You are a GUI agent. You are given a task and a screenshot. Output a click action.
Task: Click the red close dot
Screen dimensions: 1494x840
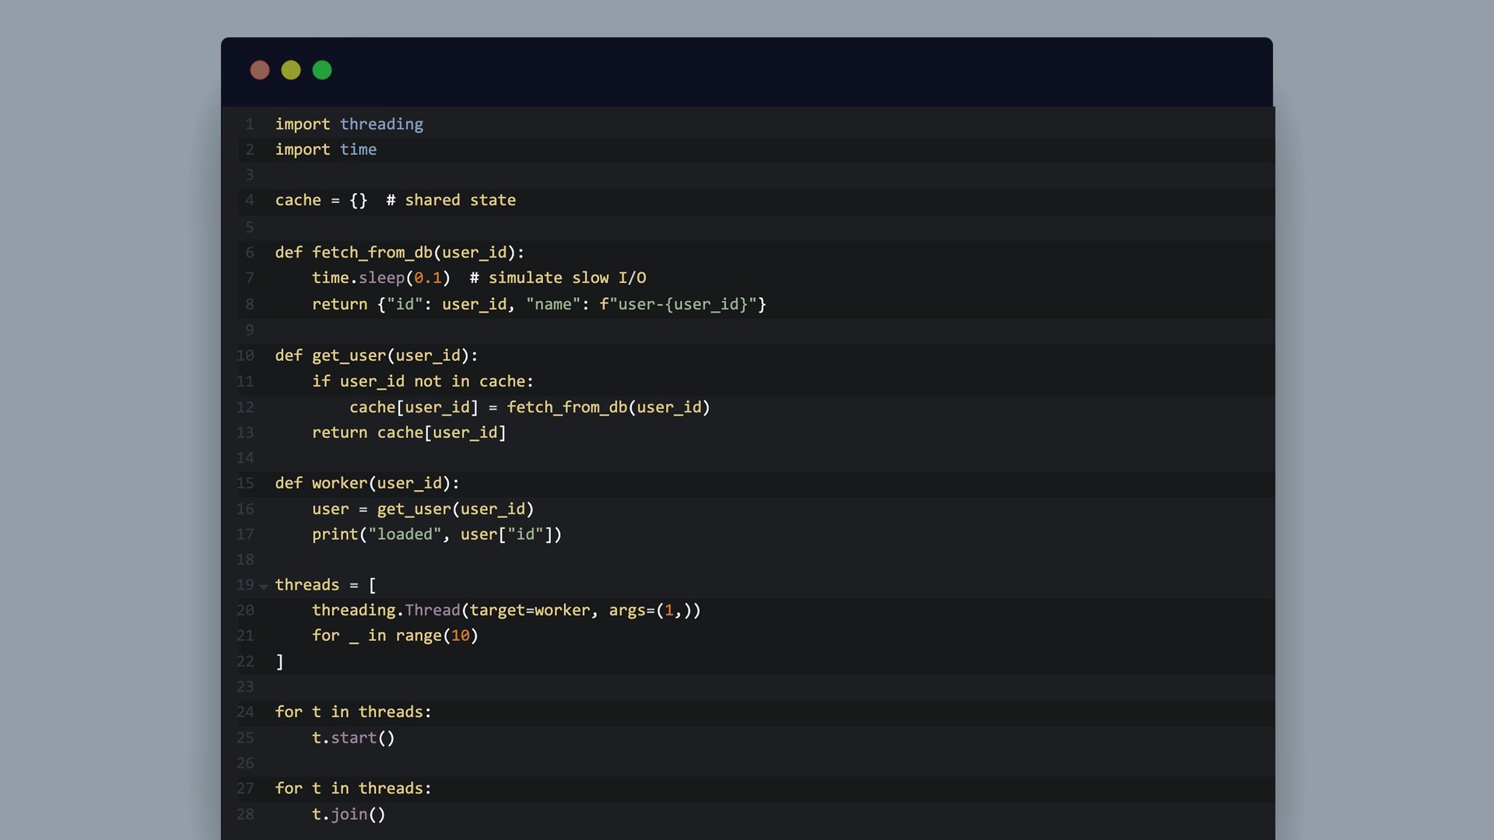tap(260, 70)
